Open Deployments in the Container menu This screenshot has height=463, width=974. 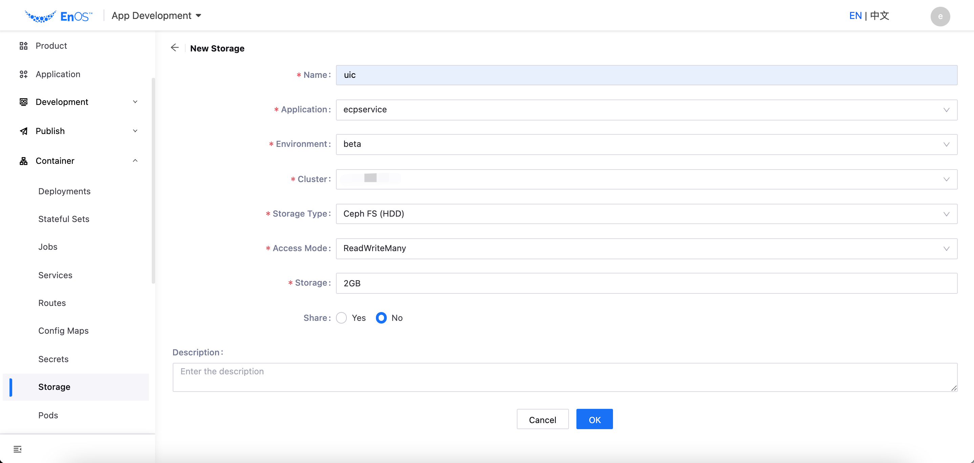64,191
